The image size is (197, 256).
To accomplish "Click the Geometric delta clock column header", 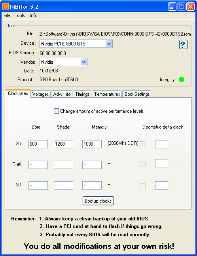I will tap(163, 127).
